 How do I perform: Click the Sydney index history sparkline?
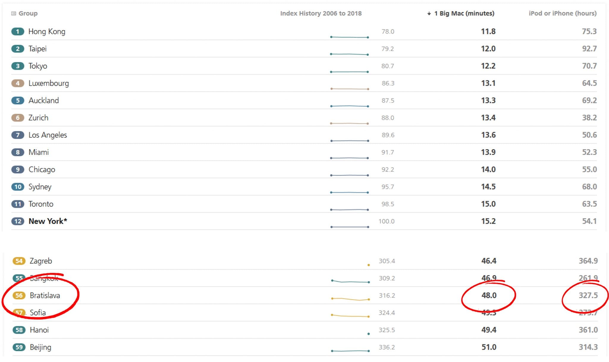pos(349,192)
